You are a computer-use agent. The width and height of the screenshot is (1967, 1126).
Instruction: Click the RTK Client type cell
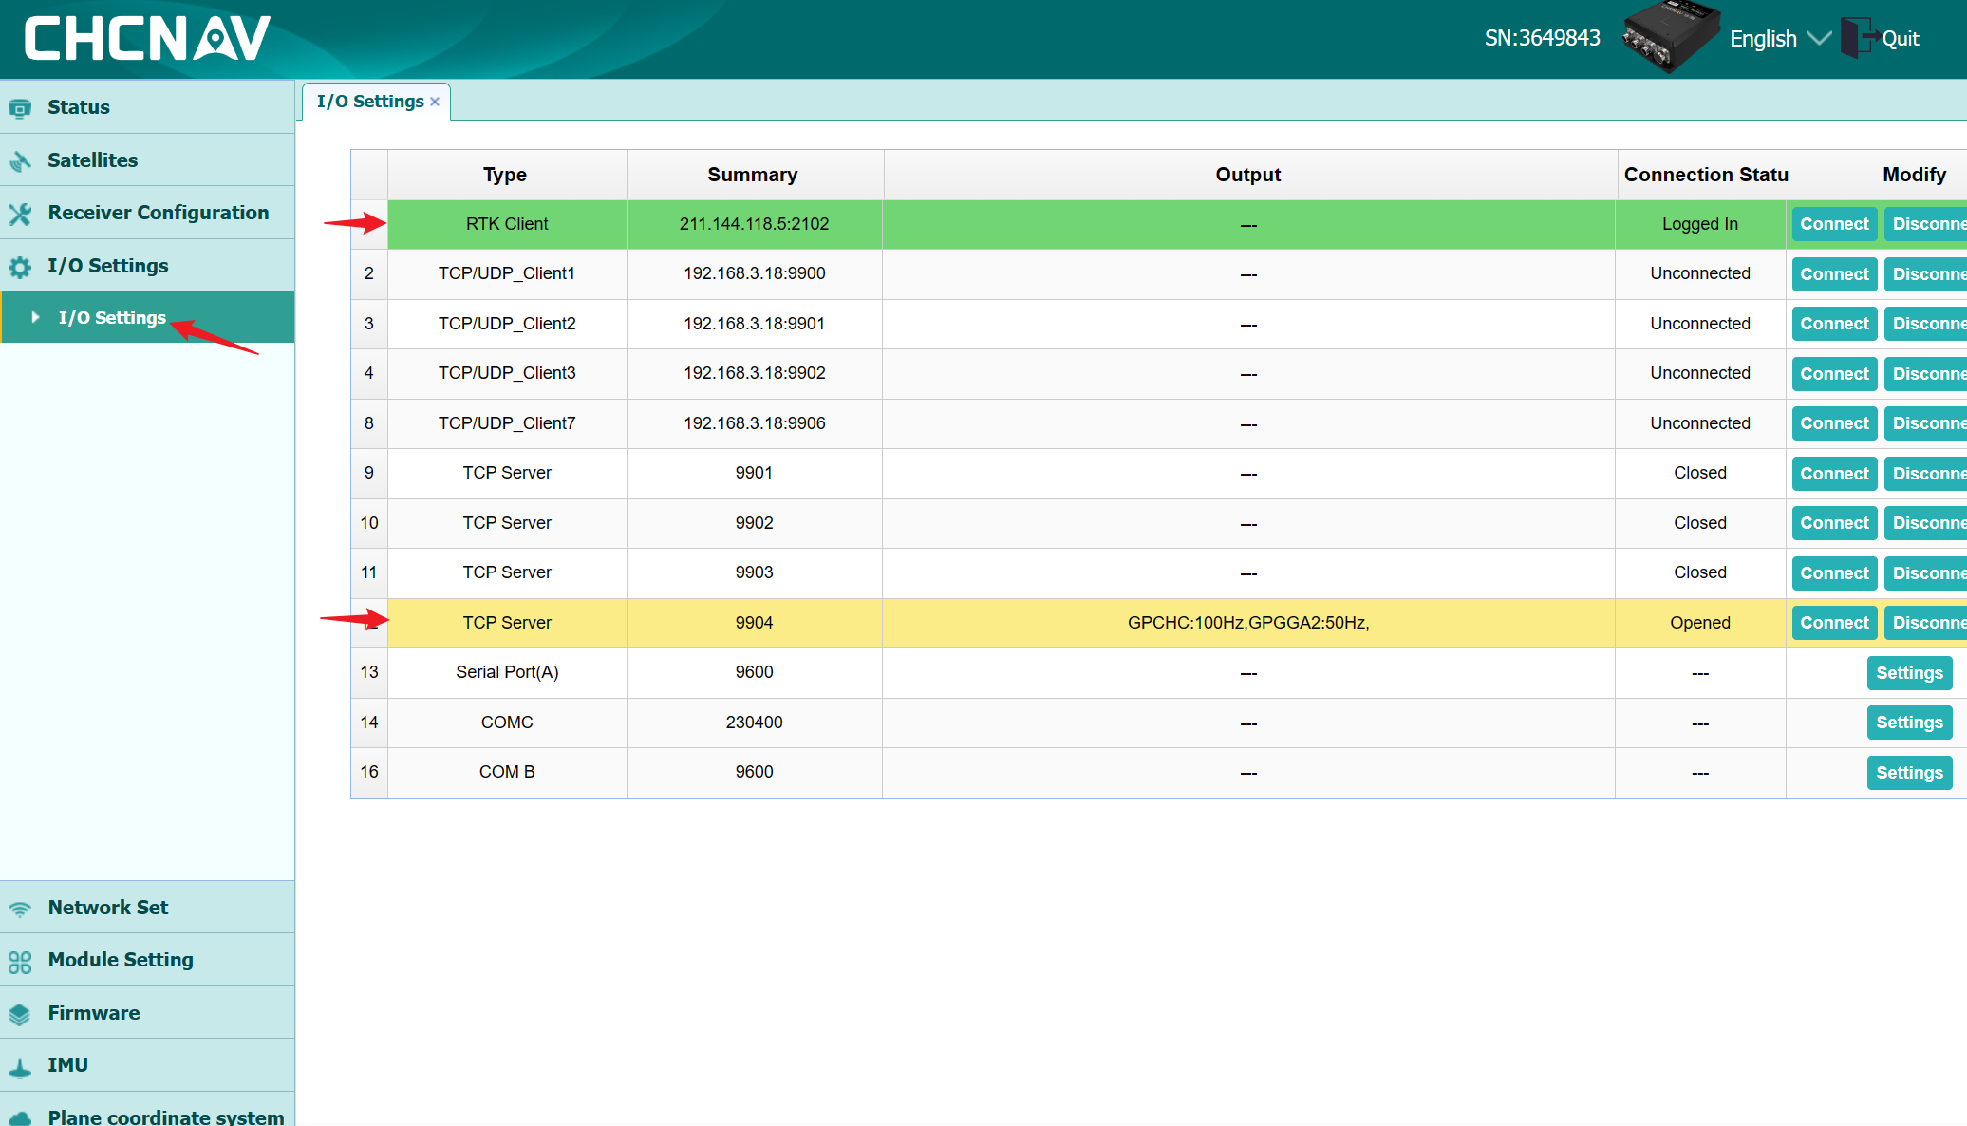507,224
